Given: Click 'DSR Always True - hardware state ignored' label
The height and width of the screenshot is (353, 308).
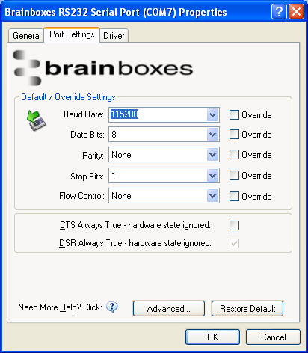Looking at the screenshot, I should coord(135,243).
